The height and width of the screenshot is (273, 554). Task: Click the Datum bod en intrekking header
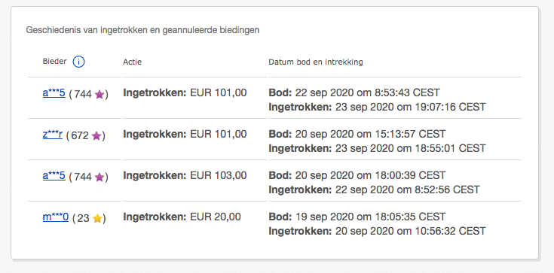click(316, 62)
